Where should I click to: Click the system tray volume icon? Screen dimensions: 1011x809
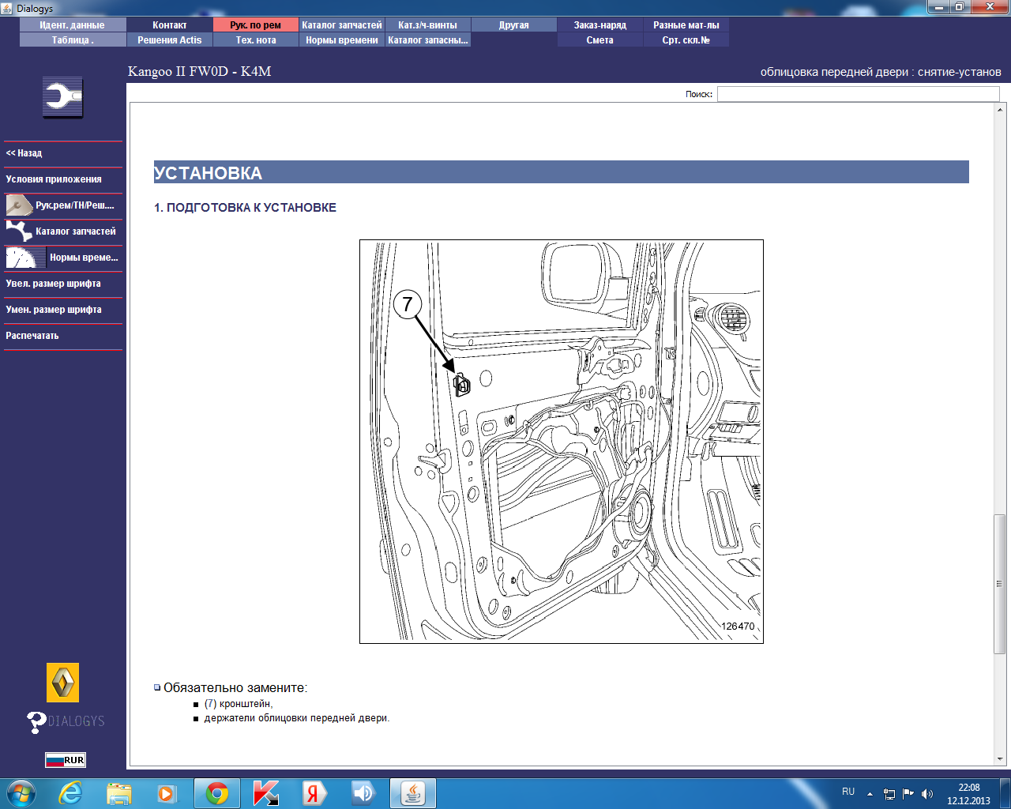(927, 794)
